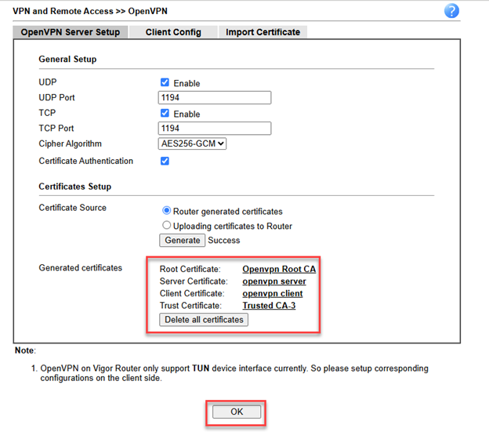489x432 pixels.
Task: Open the Openvpn Root CA link
Action: pyautogui.click(x=279, y=269)
